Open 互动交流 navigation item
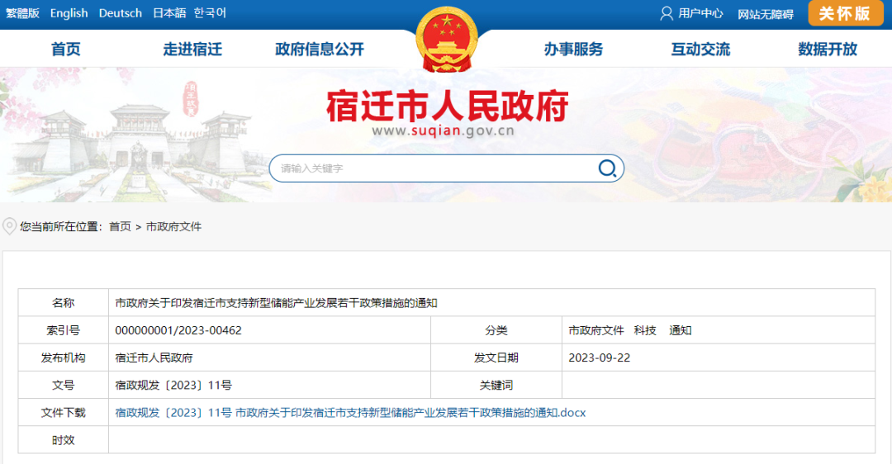The image size is (892, 464). click(700, 50)
